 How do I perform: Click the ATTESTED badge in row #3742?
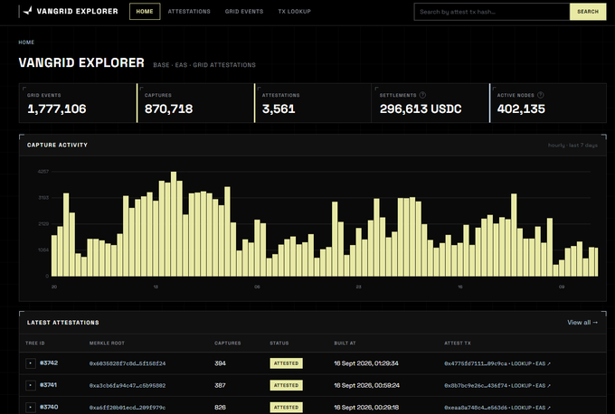tap(287, 363)
